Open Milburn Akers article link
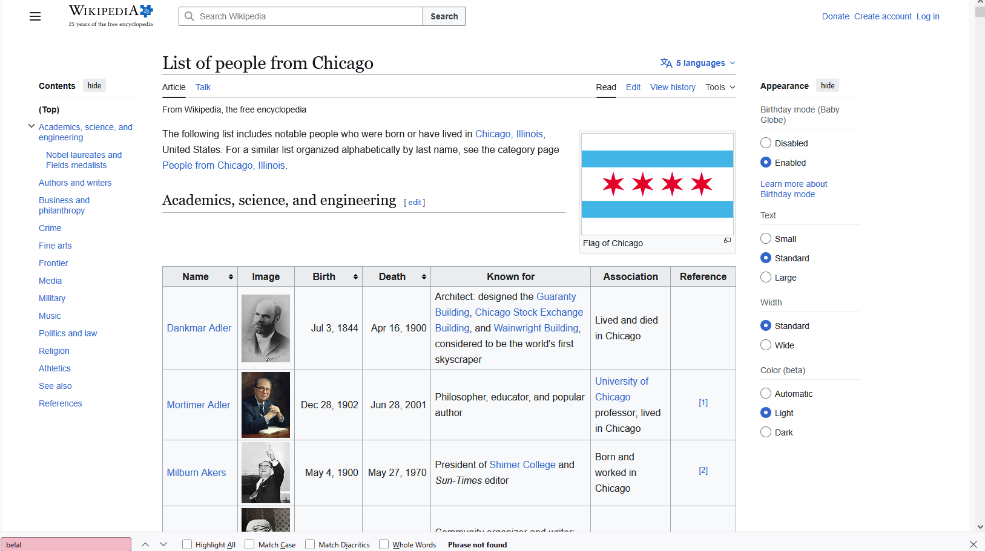The height and width of the screenshot is (551, 985). click(196, 472)
